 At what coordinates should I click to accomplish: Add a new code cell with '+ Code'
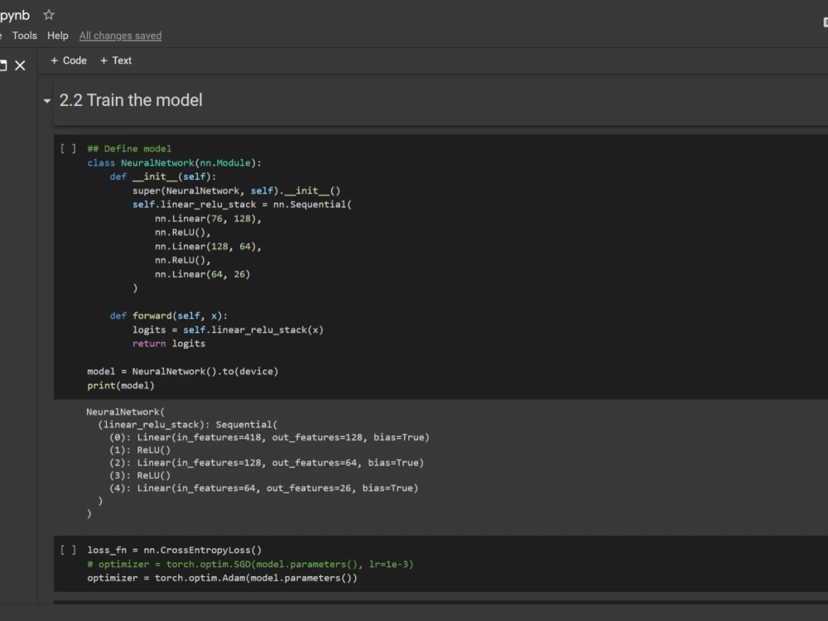pyautogui.click(x=69, y=60)
